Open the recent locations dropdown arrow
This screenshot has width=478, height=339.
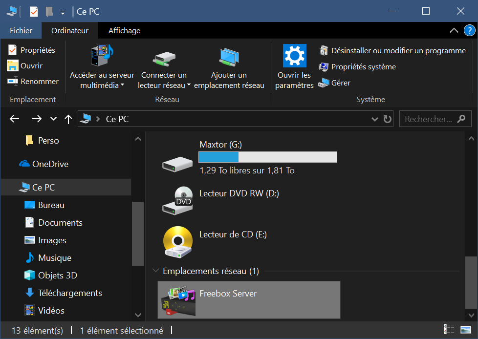point(53,119)
